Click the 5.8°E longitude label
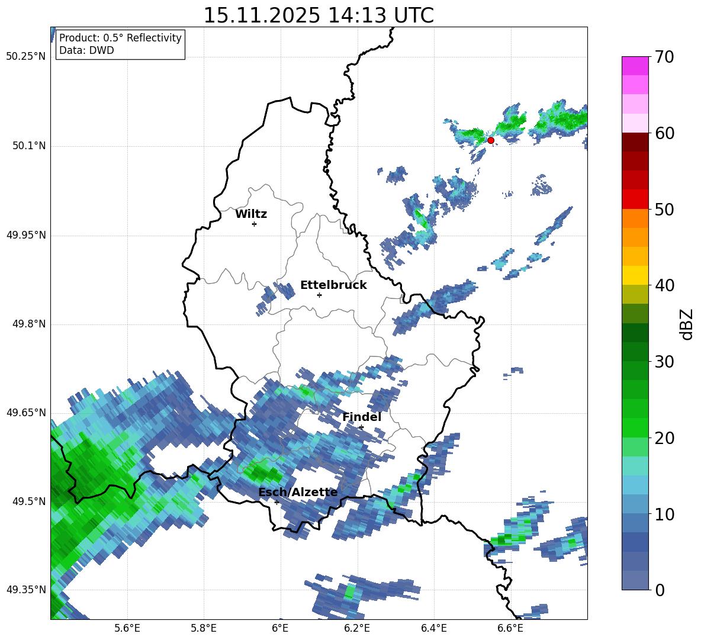The height and width of the screenshot is (640, 701). tap(204, 628)
